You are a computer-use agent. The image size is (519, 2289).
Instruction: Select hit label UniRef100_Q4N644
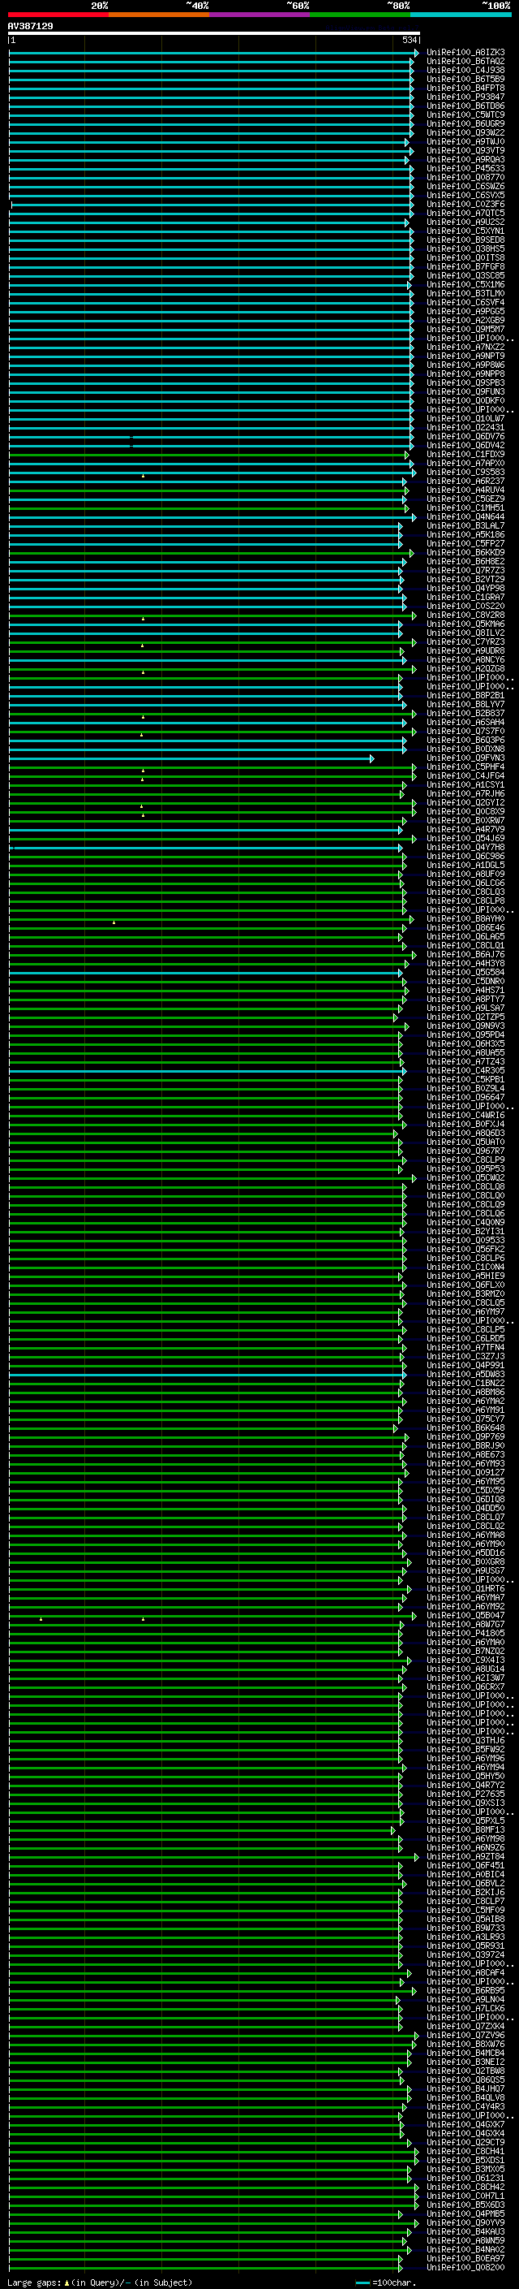coord(465,517)
